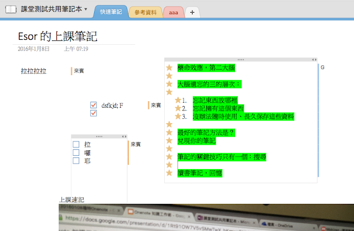Click the star tag beside 最好的筆記方法是？
The width and height of the screenshot is (354, 231).
pyautogui.click(x=169, y=133)
